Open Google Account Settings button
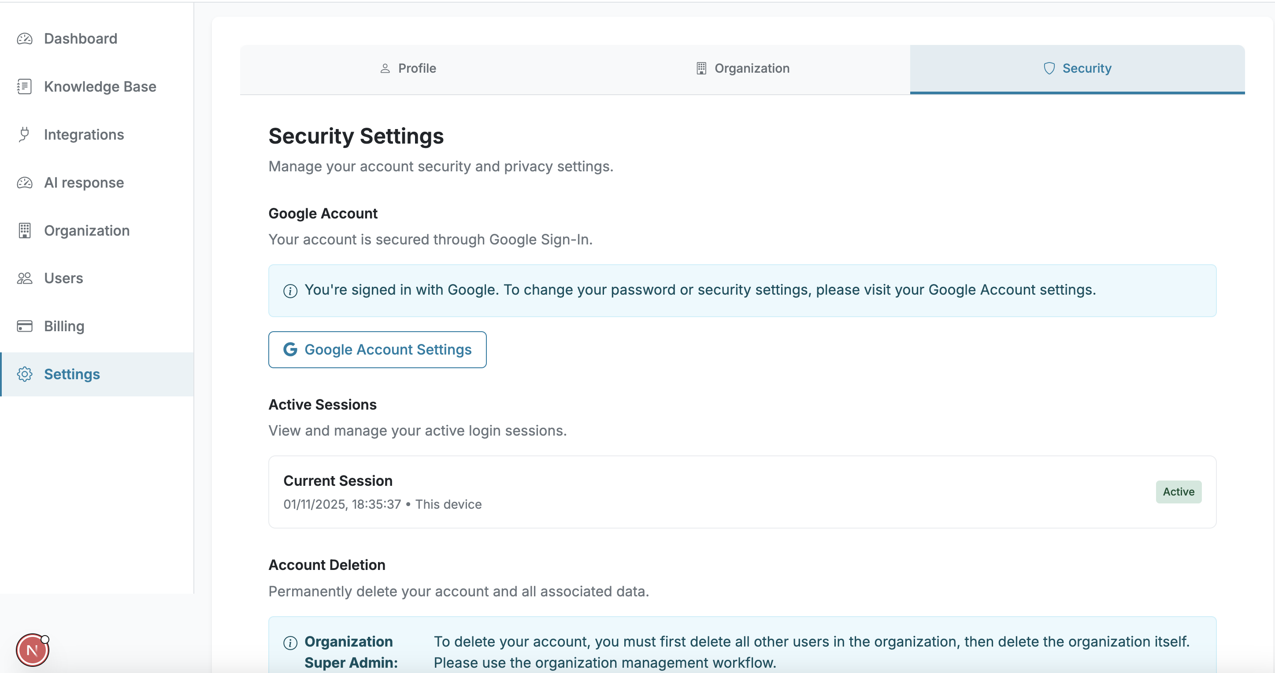 tap(377, 349)
